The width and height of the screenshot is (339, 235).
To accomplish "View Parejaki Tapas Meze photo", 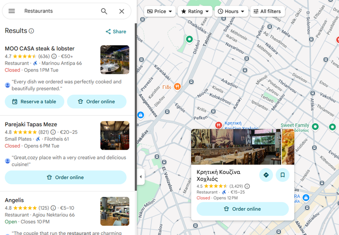I will coord(115,135).
